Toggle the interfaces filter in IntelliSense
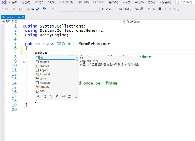Screen dimensions: 195x141 pyautogui.click(x=63, y=96)
